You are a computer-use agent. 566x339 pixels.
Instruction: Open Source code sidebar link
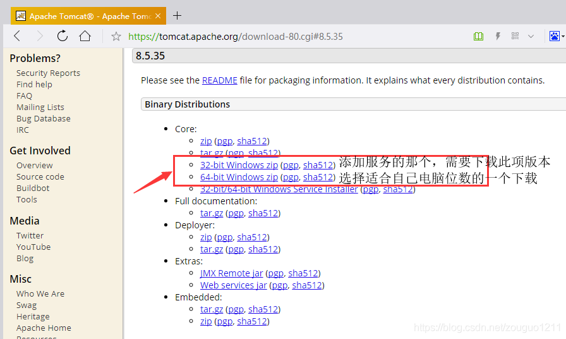pyautogui.click(x=40, y=176)
